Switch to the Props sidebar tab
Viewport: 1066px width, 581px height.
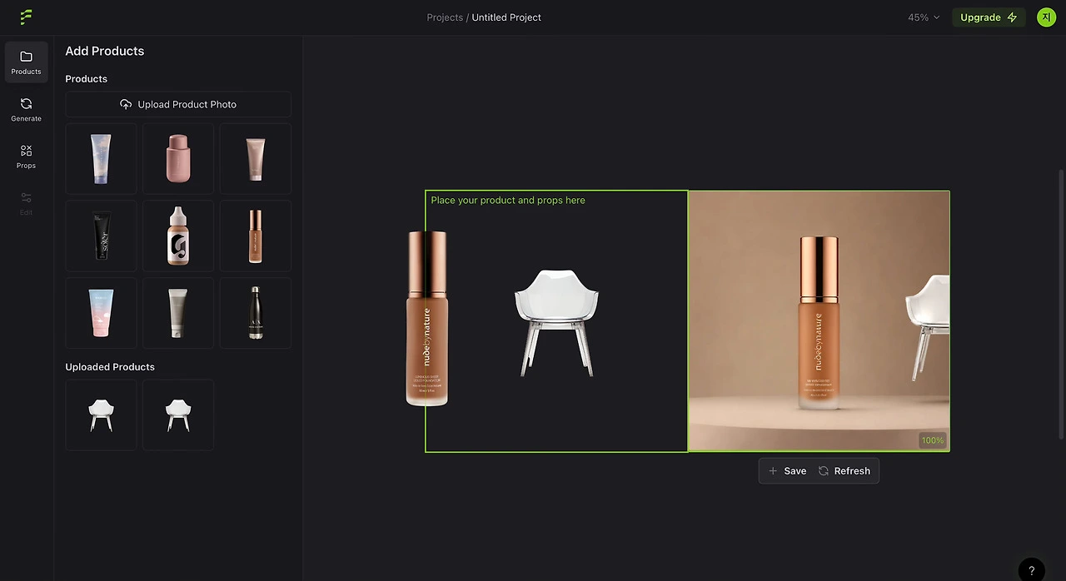click(x=26, y=156)
